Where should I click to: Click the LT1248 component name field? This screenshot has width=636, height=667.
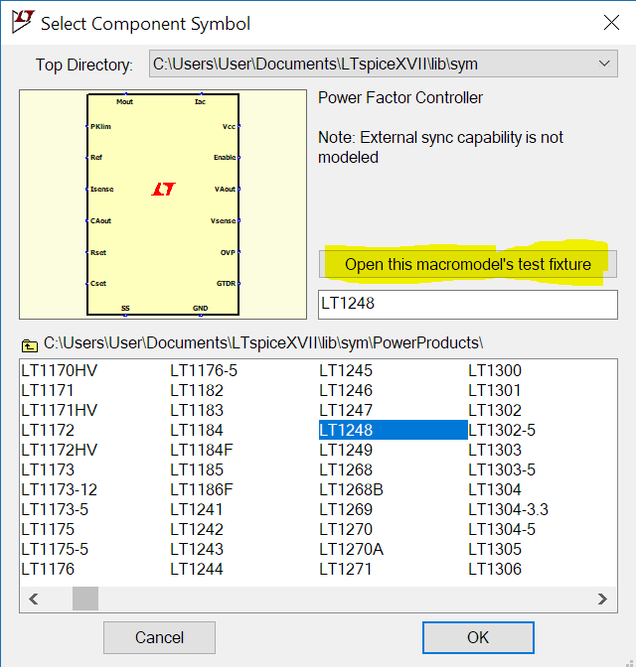pyautogui.click(x=468, y=304)
